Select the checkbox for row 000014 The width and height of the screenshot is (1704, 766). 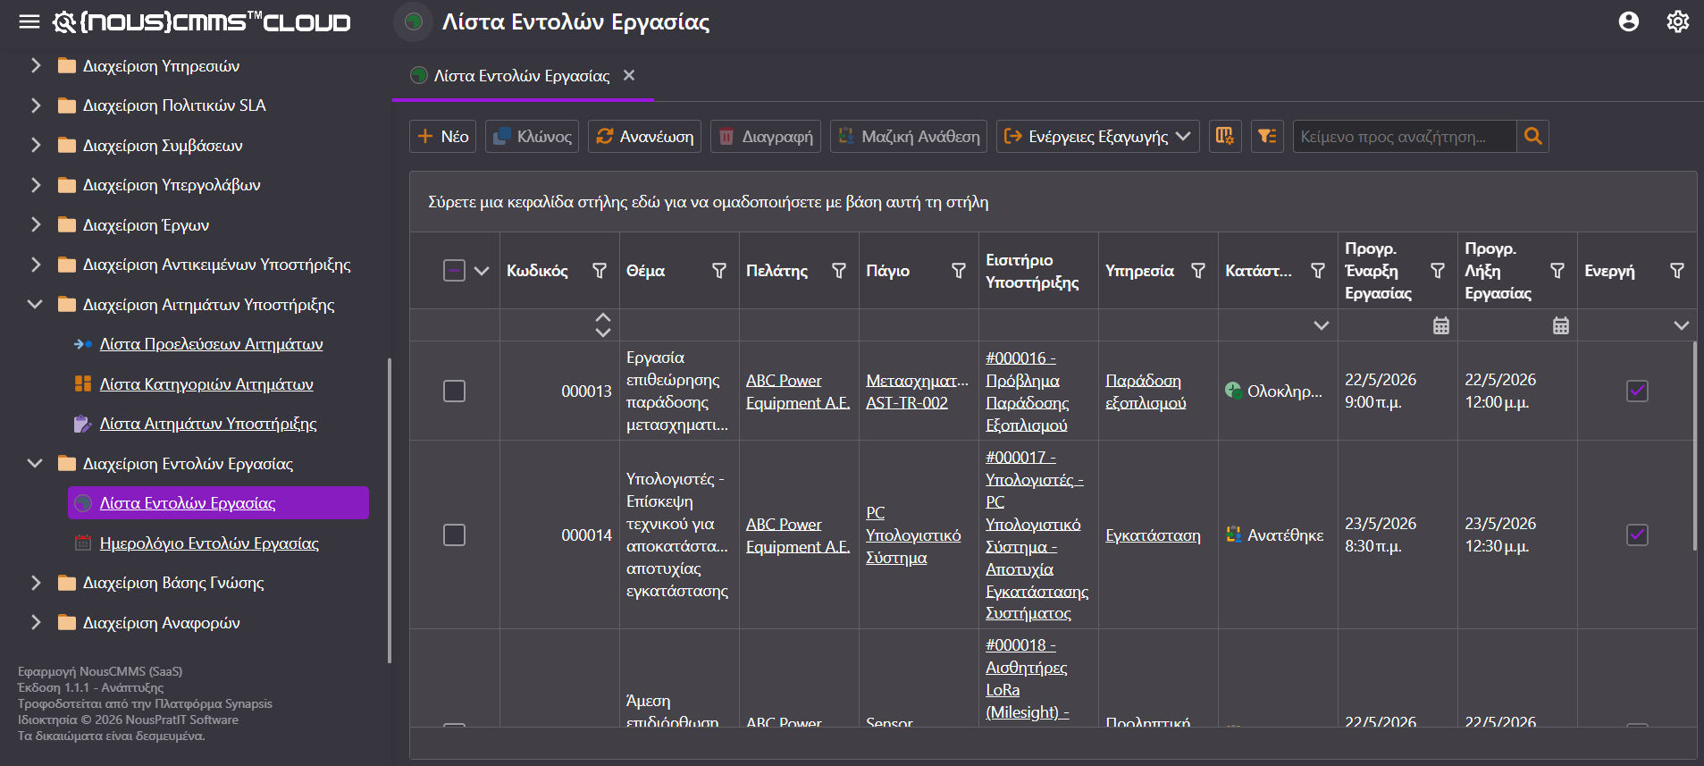[x=454, y=535]
